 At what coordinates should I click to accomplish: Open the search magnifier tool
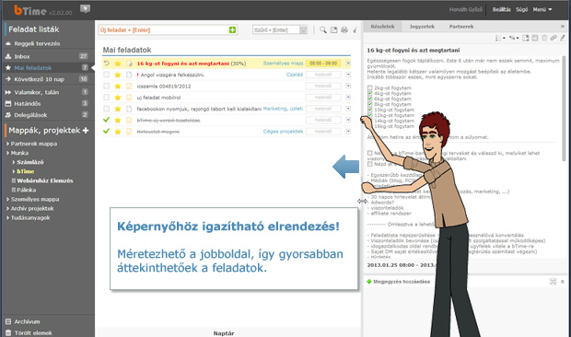[x=323, y=29]
